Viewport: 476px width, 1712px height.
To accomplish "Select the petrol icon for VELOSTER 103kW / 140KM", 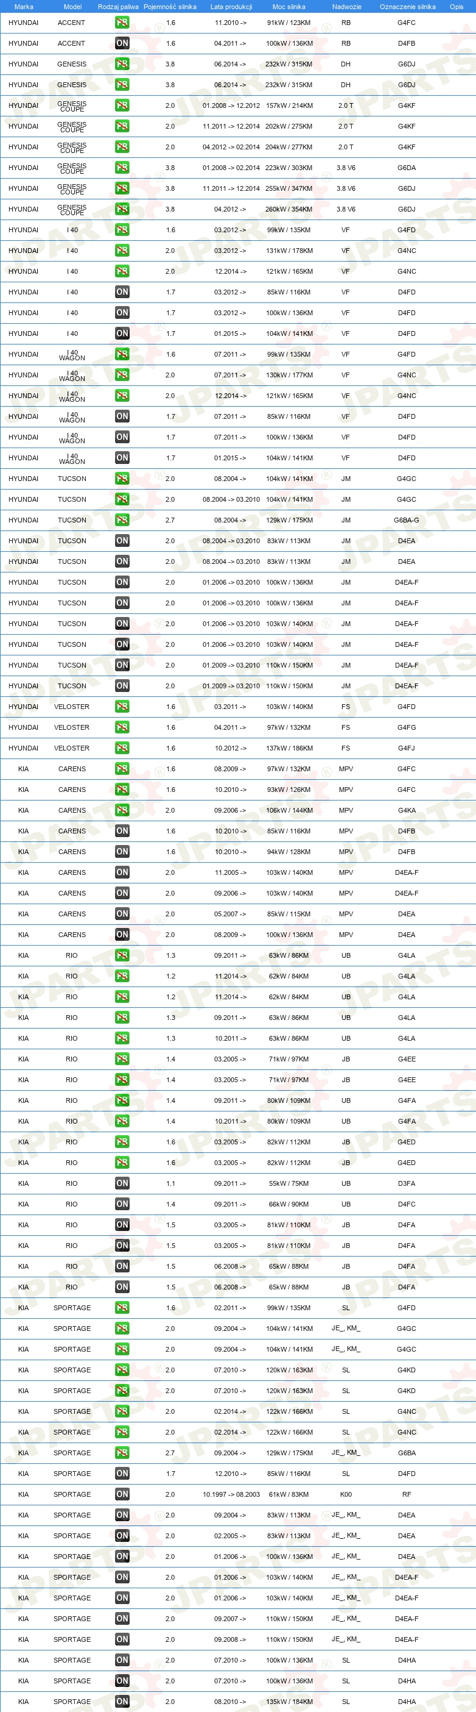I will [x=122, y=707].
